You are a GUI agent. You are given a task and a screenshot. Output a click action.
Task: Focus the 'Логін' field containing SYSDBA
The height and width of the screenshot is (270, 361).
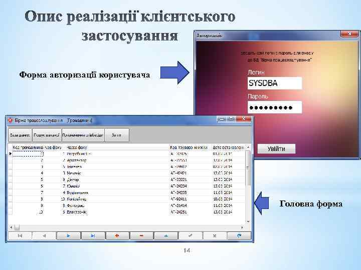275,83
